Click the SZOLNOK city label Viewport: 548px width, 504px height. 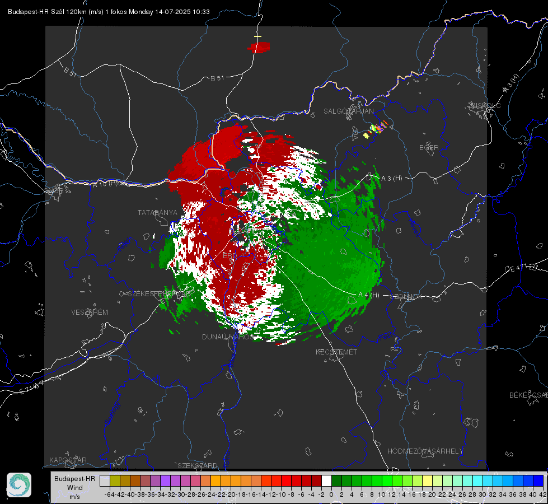coord(406,297)
